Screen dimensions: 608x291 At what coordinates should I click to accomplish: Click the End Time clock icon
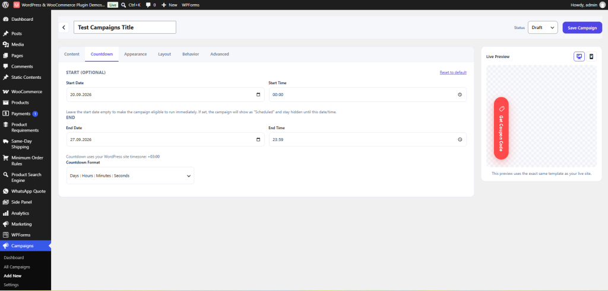point(460,140)
